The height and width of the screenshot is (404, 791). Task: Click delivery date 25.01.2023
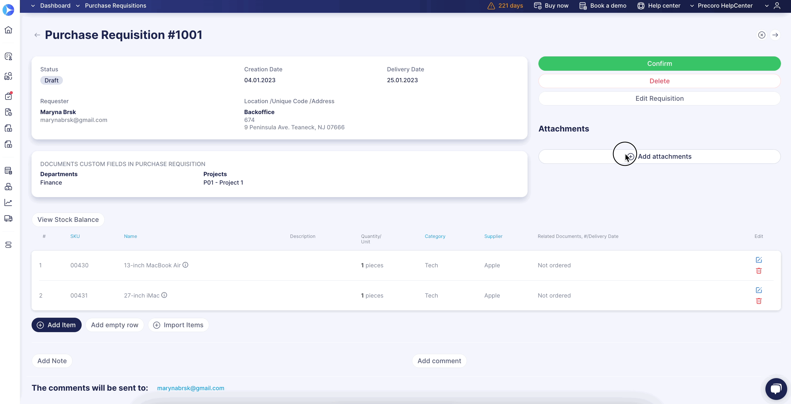tap(402, 80)
